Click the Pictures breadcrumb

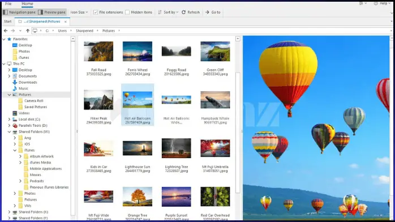109,31
